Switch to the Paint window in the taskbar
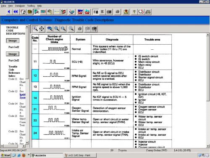This screenshot has height=158, width=210. pos(80,155)
